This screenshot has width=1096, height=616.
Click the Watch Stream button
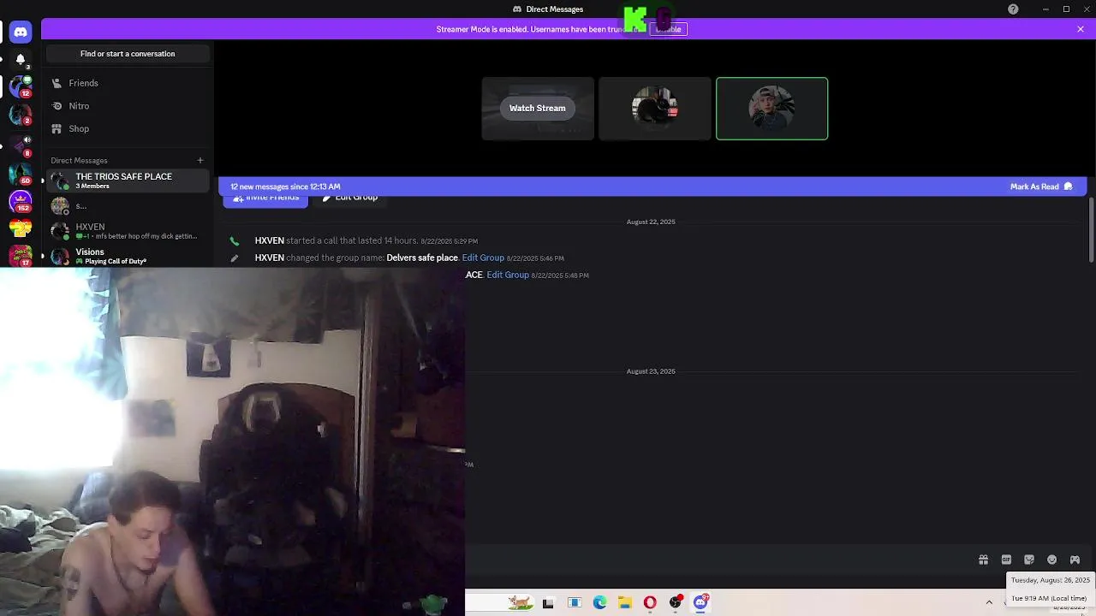pyautogui.click(x=538, y=108)
